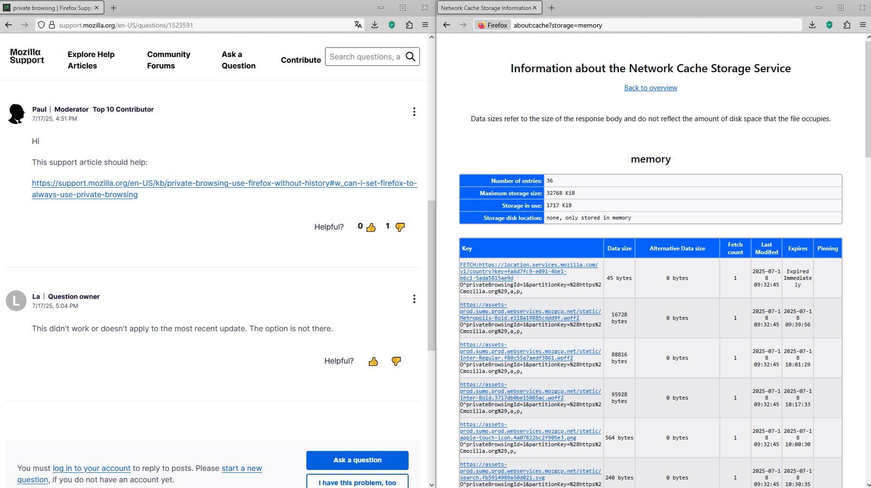Open tracking protection shield in left address bar
871x488 pixels.
(x=41, y=25)
